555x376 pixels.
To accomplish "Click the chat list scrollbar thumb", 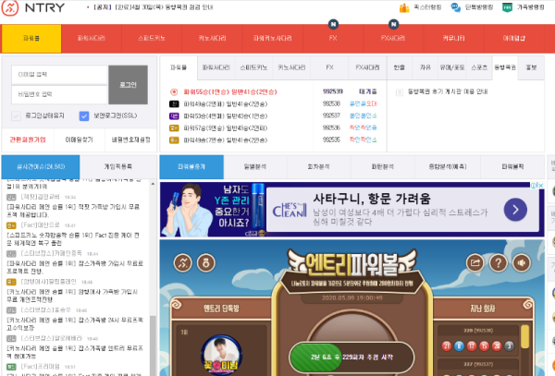I will [x=153, y=345].
